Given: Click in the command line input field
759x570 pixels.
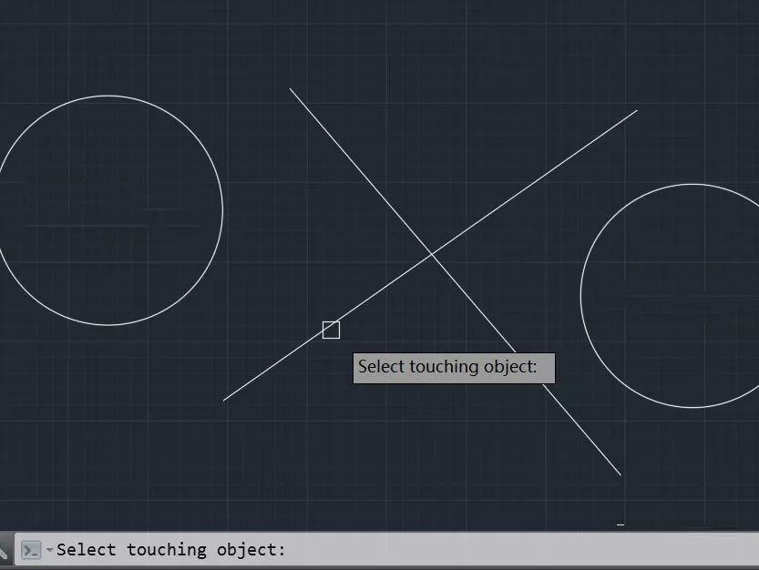Looking at the screenshot, I should click(386, 550).
